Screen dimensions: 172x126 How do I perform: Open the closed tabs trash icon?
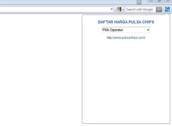[x=139, y=2]
